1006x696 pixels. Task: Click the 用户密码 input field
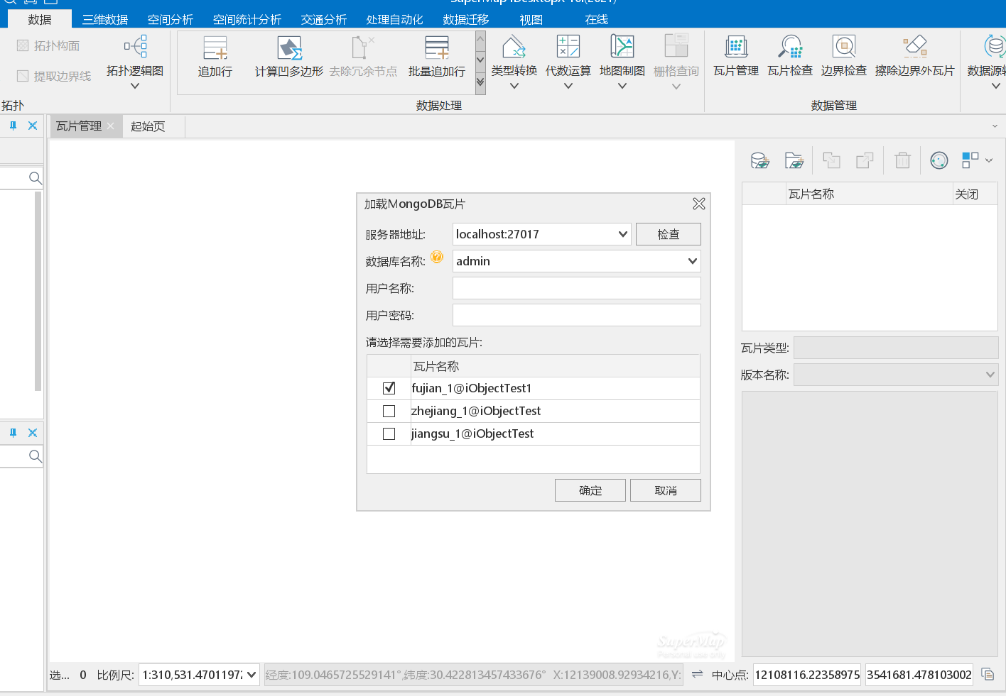(x=577, y=315)
